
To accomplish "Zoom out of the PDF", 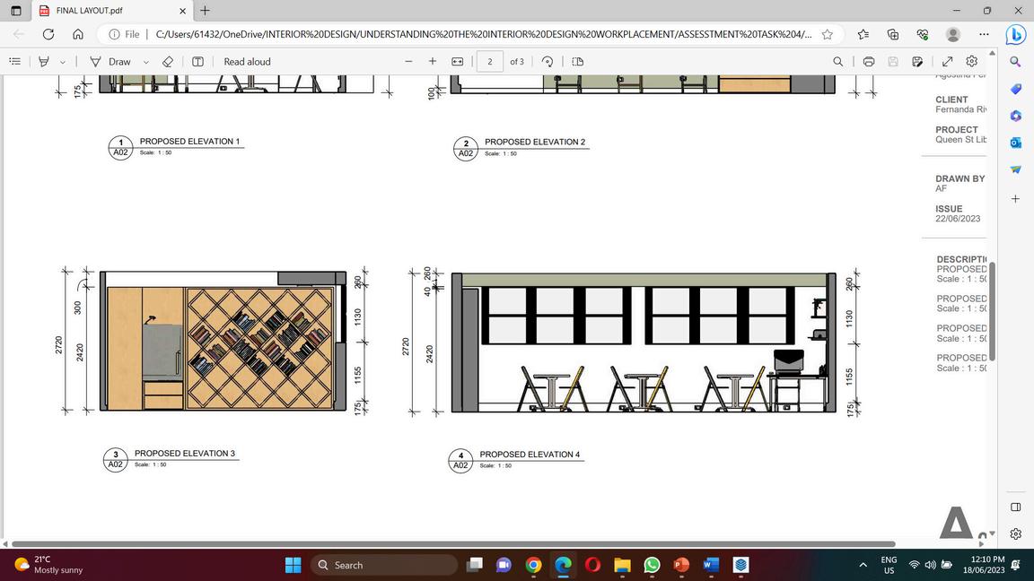I will (x=409, y=61).
